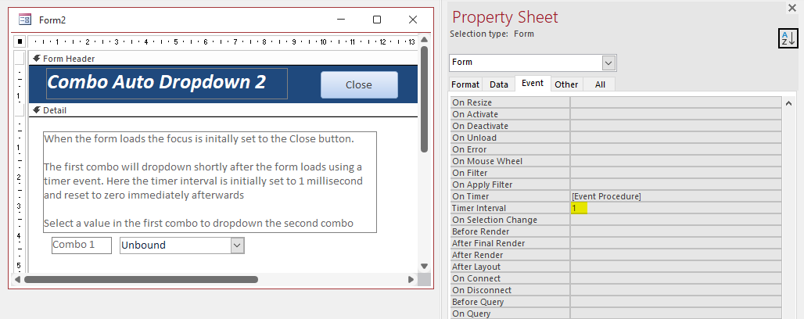Select the instructions text box in Detail
804x319 pixels.
pyautogui.click(x=210, y=182)
